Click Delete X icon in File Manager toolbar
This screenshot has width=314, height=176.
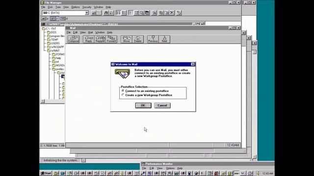(x=172, y=13)
